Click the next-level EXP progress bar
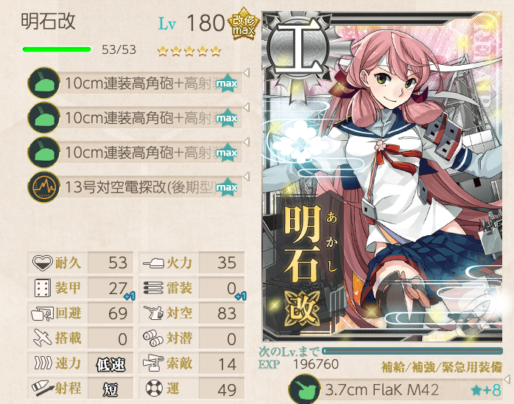 coord(412,351)
